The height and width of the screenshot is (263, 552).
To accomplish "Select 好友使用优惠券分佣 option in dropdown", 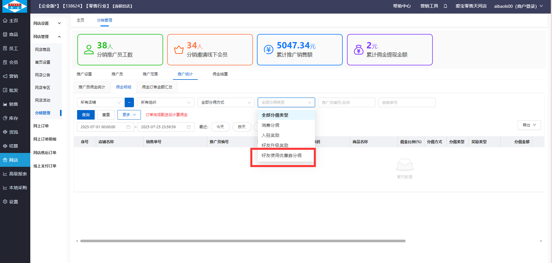I will click(281, 156).
